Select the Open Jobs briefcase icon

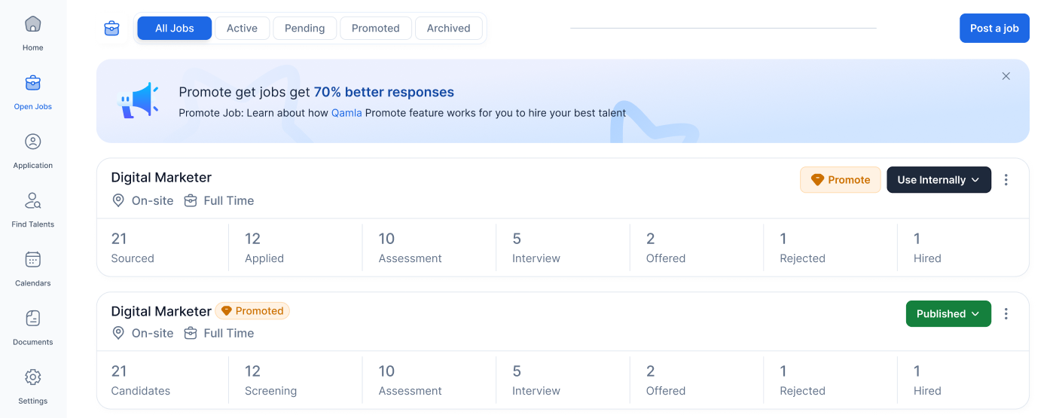point(32,83)
